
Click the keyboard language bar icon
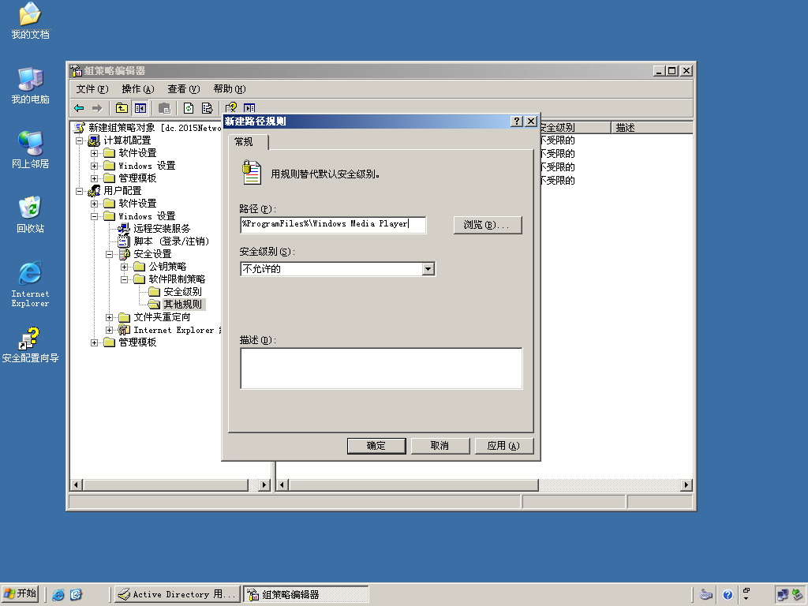(706, 595)
